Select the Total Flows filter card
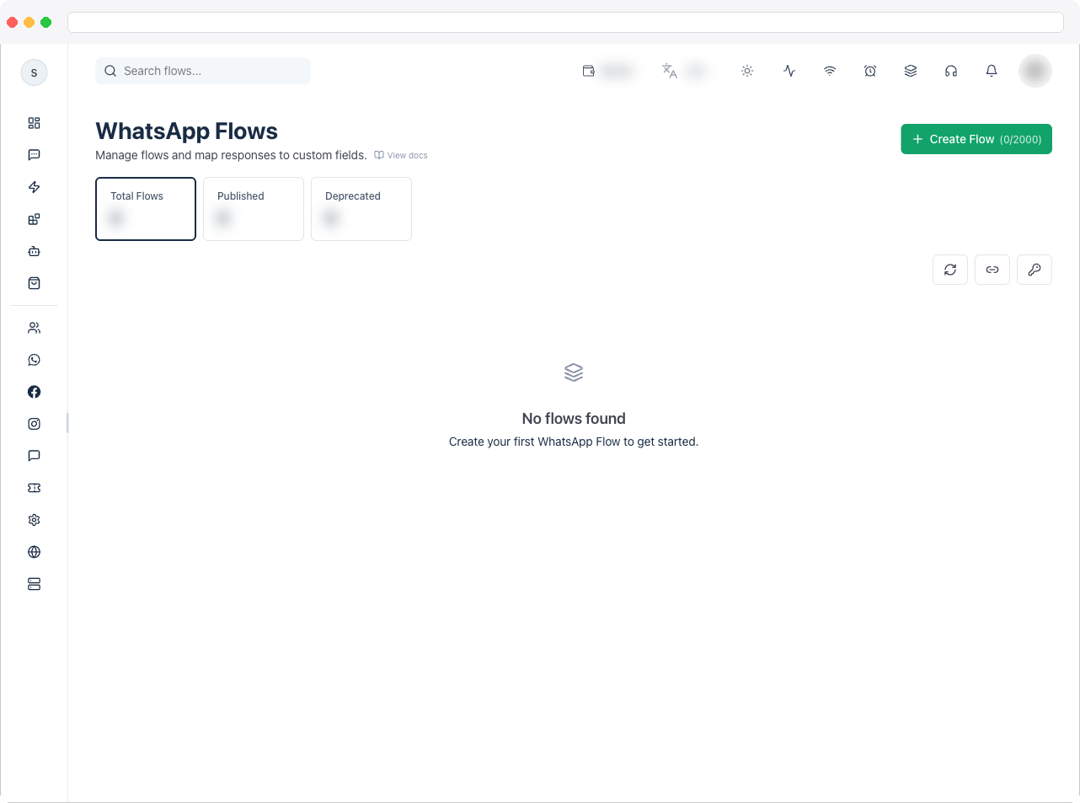 pos(146,209)
